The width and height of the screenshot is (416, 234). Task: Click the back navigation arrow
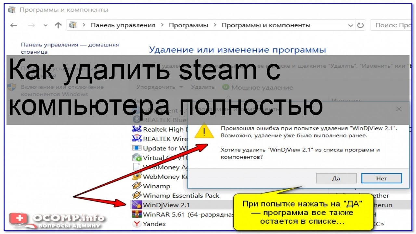point(14,25)
